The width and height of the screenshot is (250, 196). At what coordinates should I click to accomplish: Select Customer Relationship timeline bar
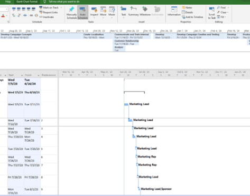(126, 42)
